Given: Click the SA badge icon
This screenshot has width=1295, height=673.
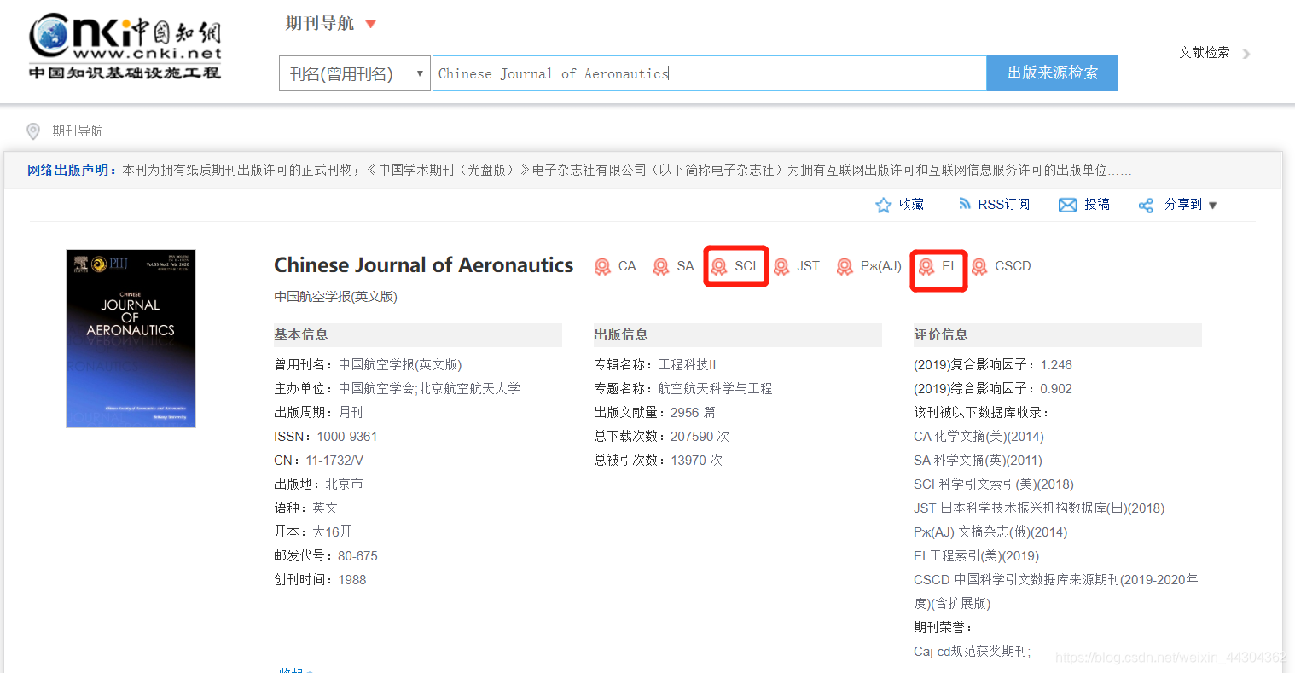Looking at the screenshot, I should pyautogui.click(x=660, y=267).
